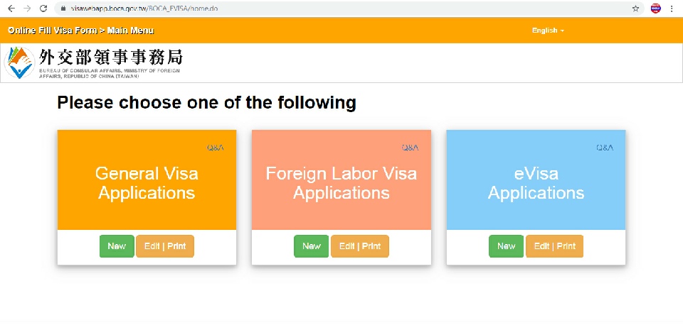Click the browser forward arrow
The width and height of the screenshot is (683, 325).
[27, 8]
